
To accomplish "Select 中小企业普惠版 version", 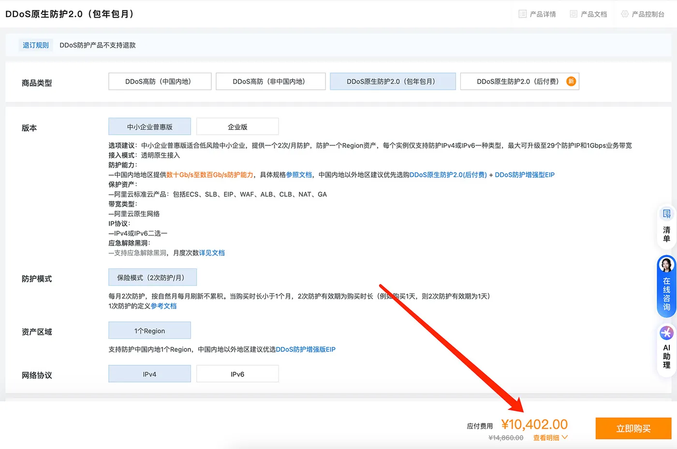I will tap(149, 126).
